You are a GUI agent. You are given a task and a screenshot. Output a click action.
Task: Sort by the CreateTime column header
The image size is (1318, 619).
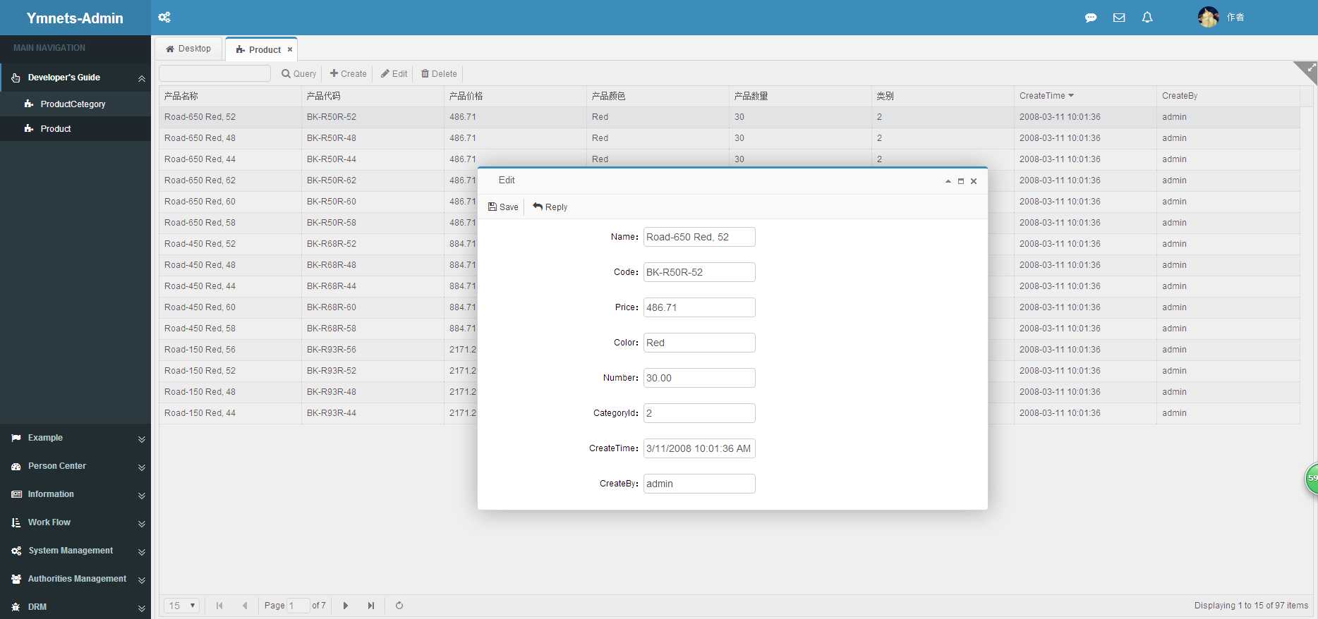pyautogui.click(x=1084, y=96)
